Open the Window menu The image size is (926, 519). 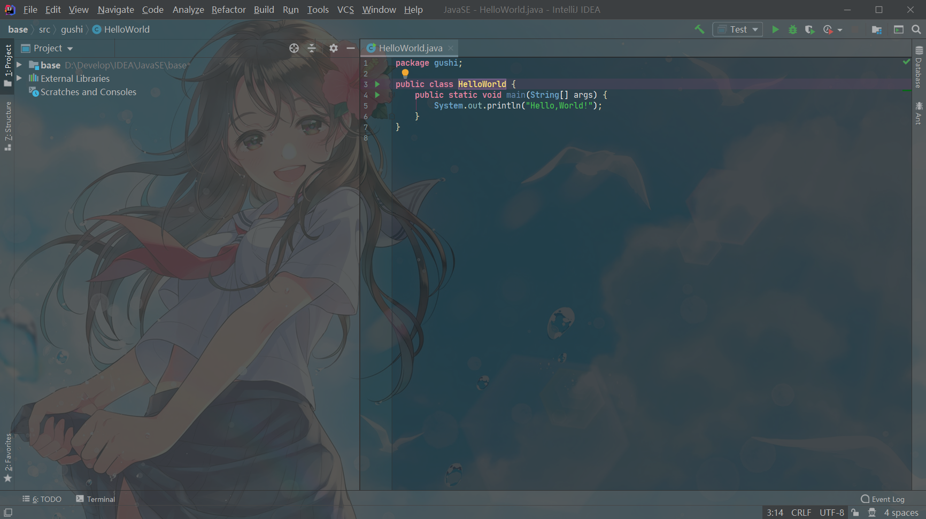point(379,10)
